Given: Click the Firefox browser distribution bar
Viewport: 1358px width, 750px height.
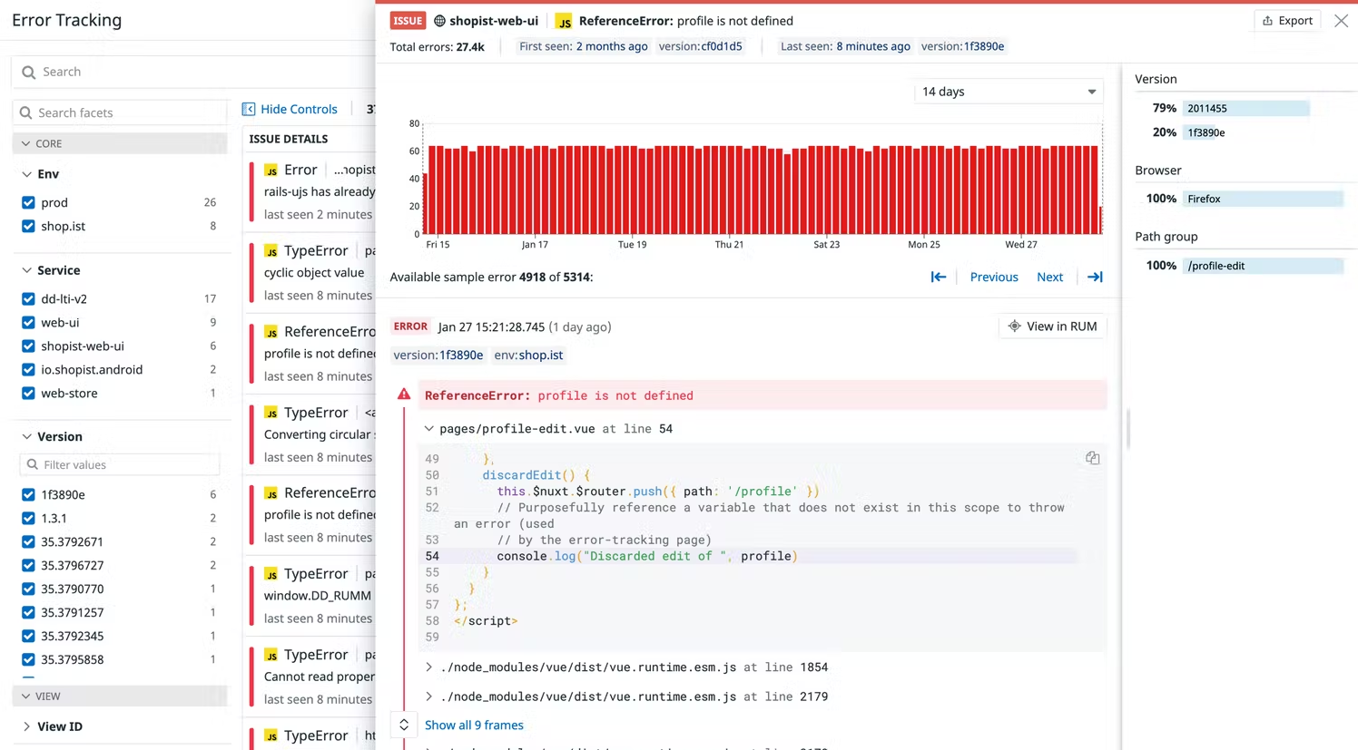Looking at the screenshot, I should point(1263,199).
